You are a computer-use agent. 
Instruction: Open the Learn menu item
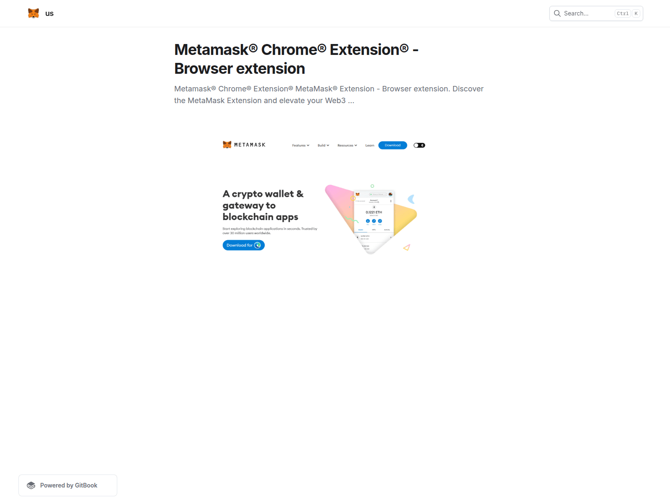point(370,145)
